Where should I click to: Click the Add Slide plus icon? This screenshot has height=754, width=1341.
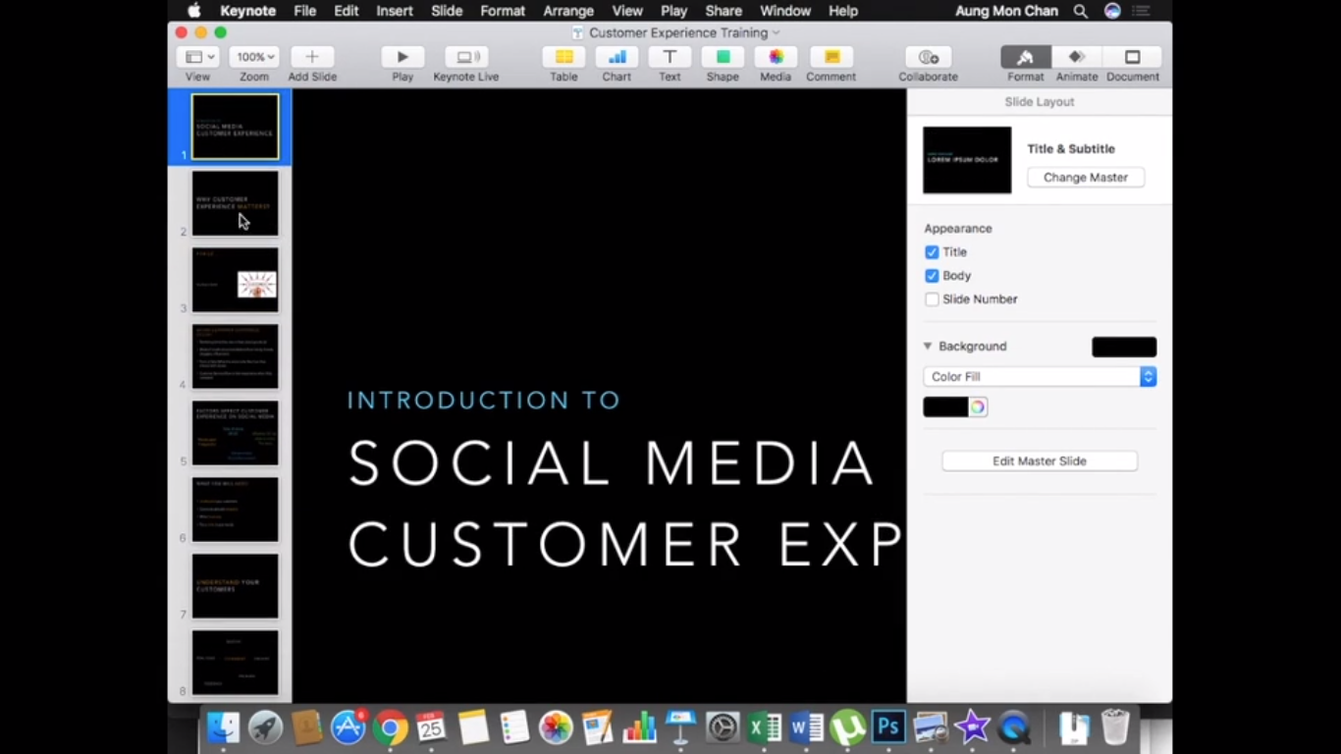coord(312,57)
